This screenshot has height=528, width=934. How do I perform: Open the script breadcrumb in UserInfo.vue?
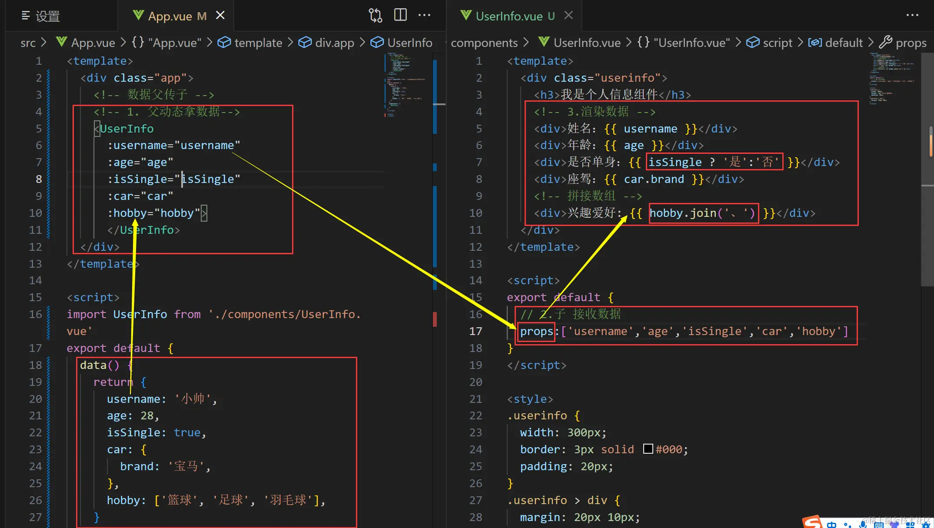[x=770, y=43]
